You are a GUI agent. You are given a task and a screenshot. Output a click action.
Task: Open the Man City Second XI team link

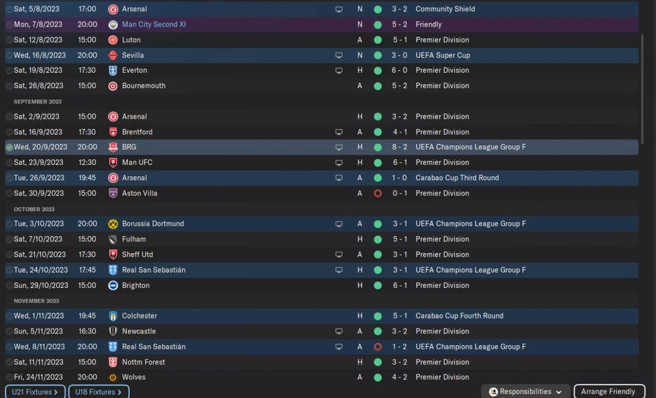(x=154, y=25)
